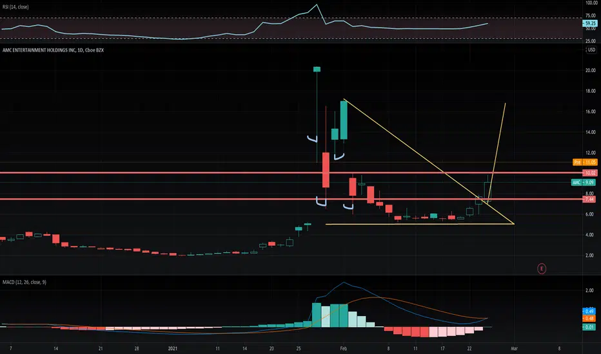Click the orange signal value label 0.48
The image size is (601, 354).
(x=589, y=319)
